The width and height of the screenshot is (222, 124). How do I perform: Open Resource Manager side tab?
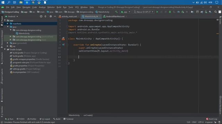click(2, 39)
